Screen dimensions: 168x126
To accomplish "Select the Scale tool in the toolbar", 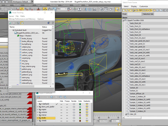I will (54, 9).
